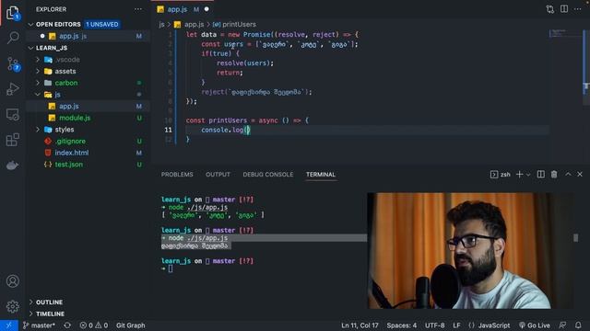Select the Terminal tab
The image size is (590, 331).
pyautogui.click(x=321, y=175)
